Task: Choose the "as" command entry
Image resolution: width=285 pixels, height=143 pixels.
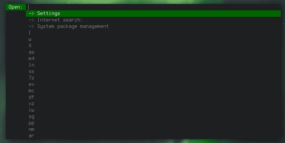Action: (x=153, y=52)
